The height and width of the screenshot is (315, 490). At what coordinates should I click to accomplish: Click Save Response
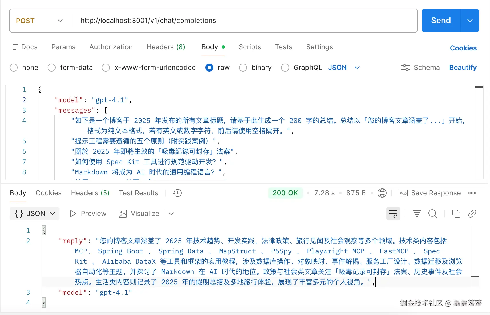click(x=430, y=193)
